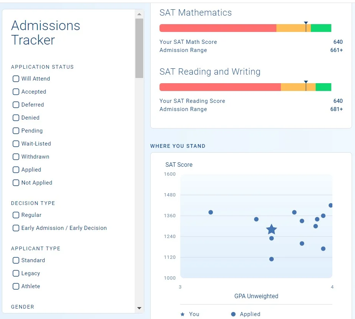Click the DECISION TYPE section label
355x319 pixels.
(x=33, y=203)
